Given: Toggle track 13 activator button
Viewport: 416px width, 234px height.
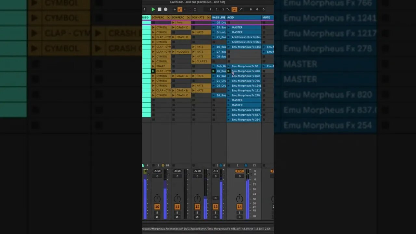Looking at the screenshot, I should click(215, 207).
